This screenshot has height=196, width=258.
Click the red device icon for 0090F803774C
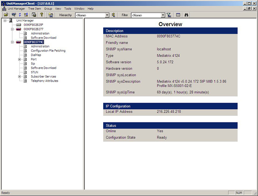[x=18, y=42]
